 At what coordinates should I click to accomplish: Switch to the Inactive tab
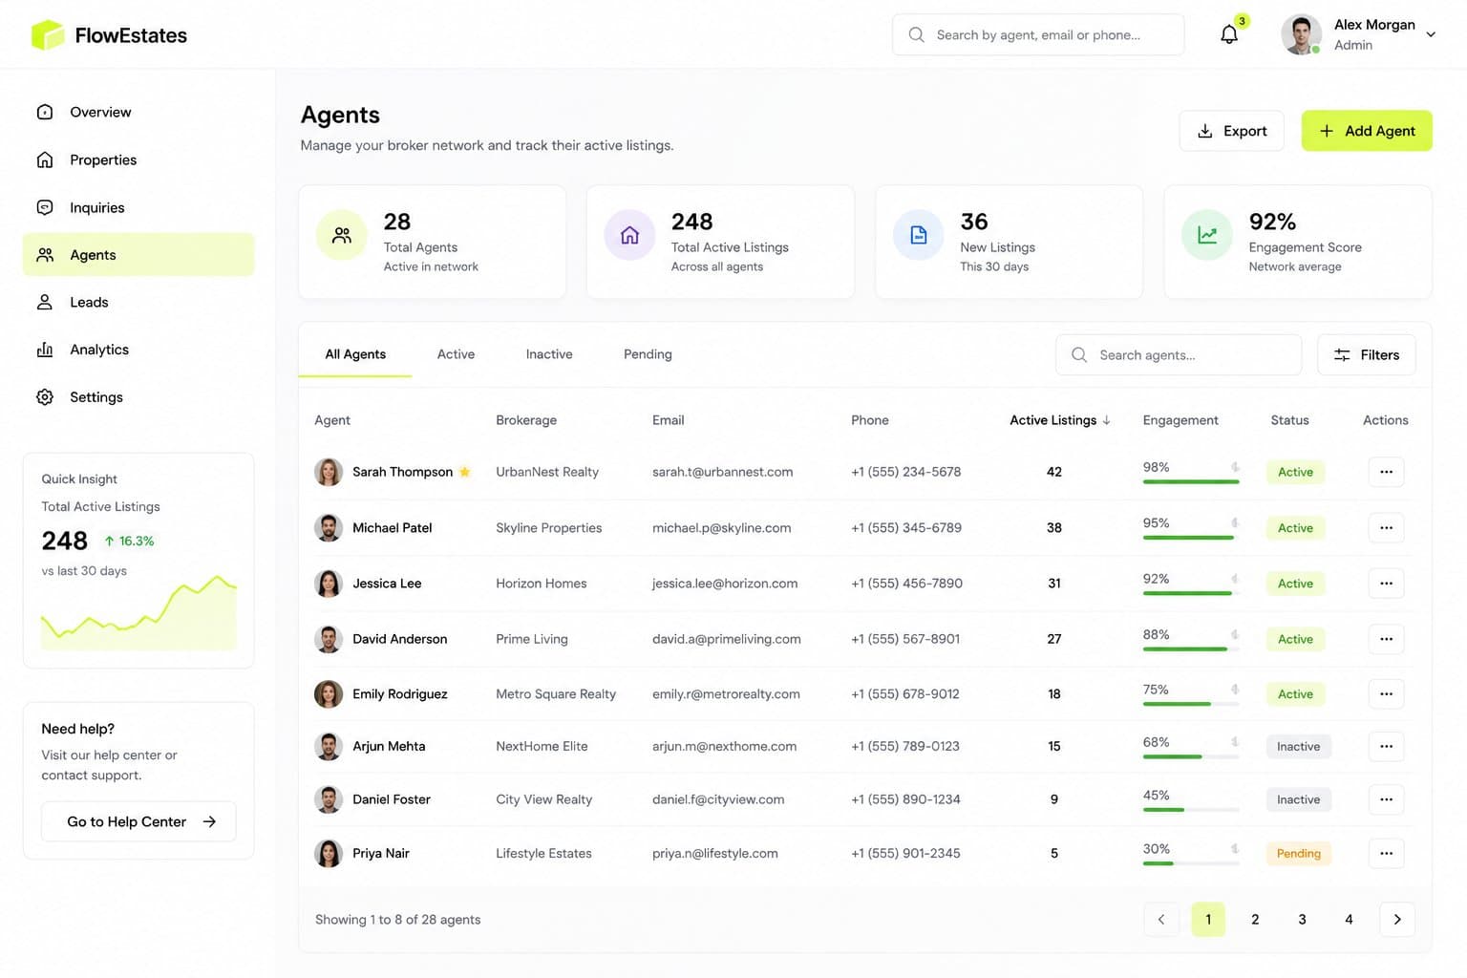pyautogui.click(x=549, y=354)
